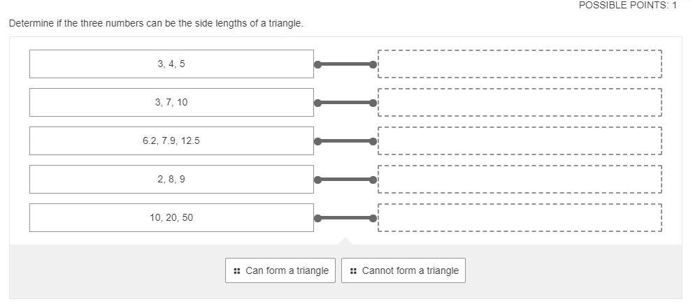The width and height of the screenshot is (693, 304).
Task: Select the 6.2, 7.9, 12.5 box
Action: 171,141
